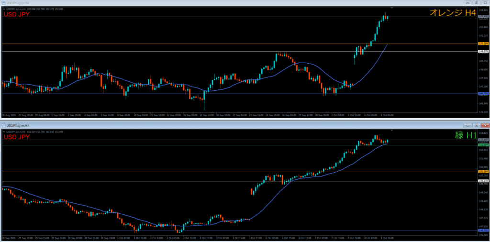
Task: Maximize the USDJPY H1 chart window
Action: pos(476,124)
